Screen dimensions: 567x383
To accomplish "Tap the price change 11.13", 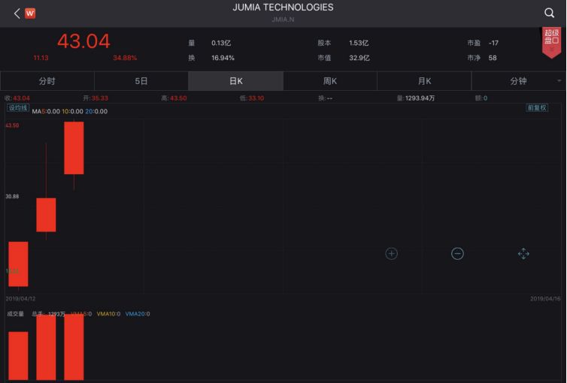I will (x=41, y=58).
